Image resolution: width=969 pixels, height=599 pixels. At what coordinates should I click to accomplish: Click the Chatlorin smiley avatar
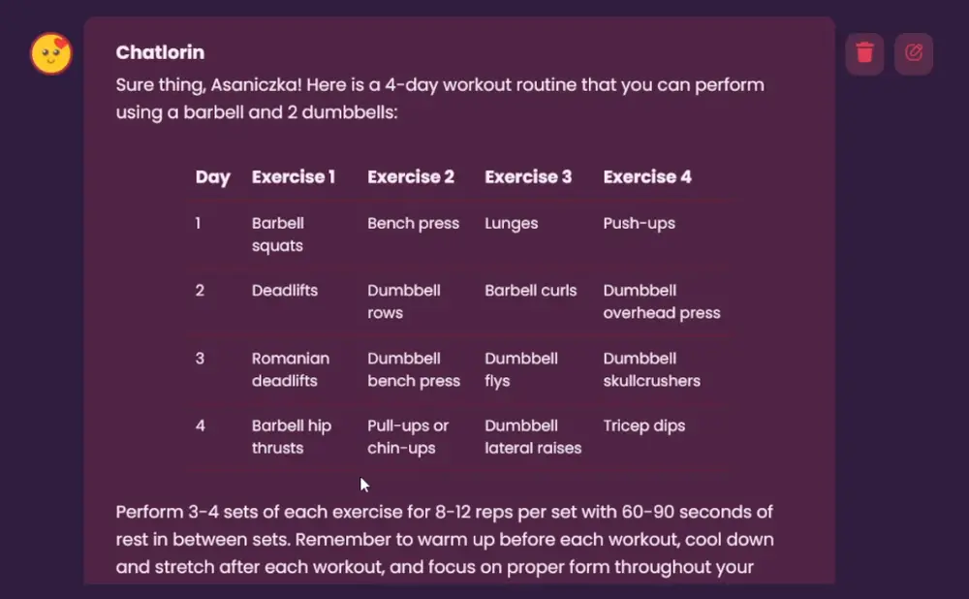[50, 53]
